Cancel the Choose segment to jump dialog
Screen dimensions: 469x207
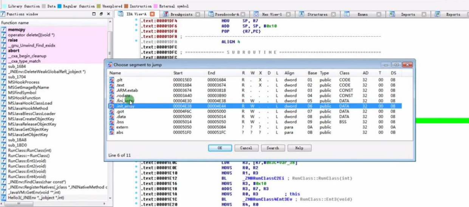click(x=246, y=148)
